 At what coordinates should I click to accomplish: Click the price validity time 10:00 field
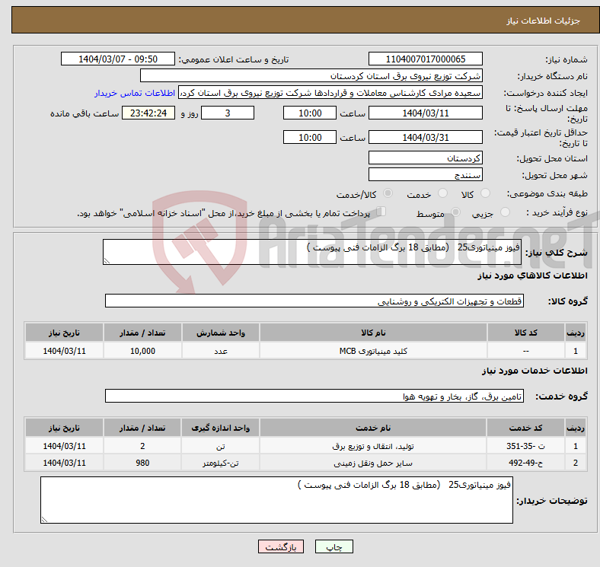point(310,137)
